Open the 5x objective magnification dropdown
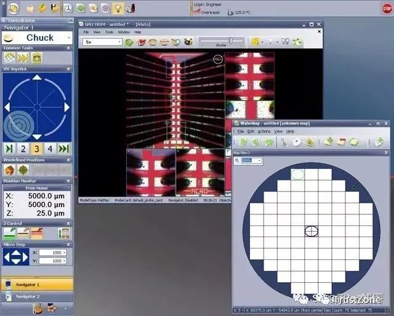The width and height of the screenshot is (394, 316). [x=119, y=42]
